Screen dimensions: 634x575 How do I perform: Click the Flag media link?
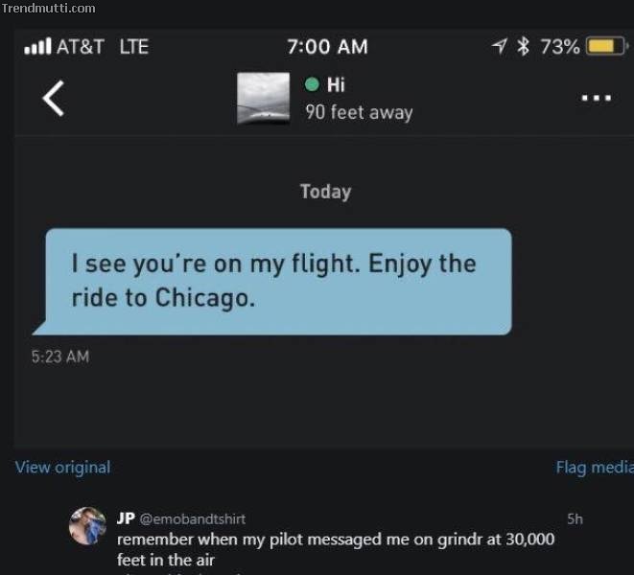[595, 467]
